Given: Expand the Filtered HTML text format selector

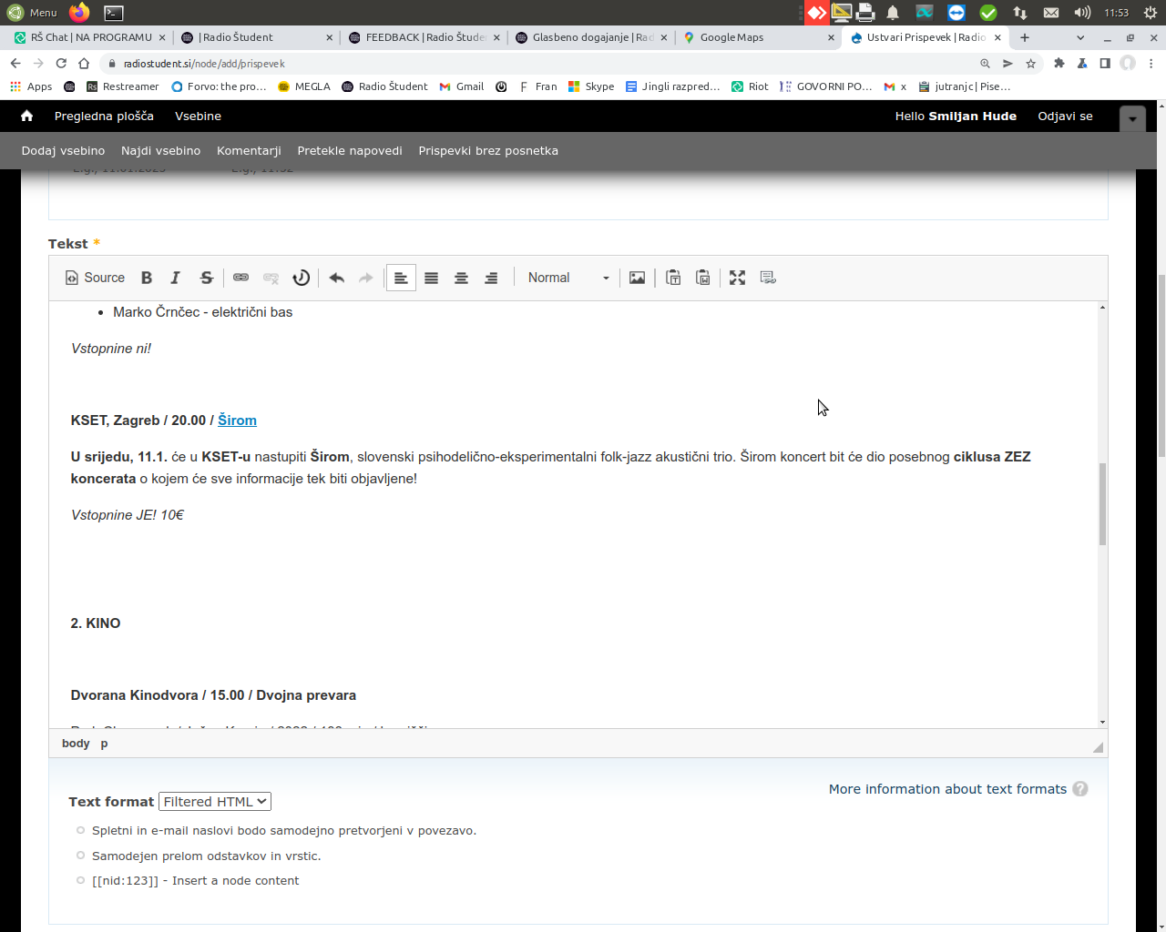Looking at the screenshot, I should coord(215,802).
